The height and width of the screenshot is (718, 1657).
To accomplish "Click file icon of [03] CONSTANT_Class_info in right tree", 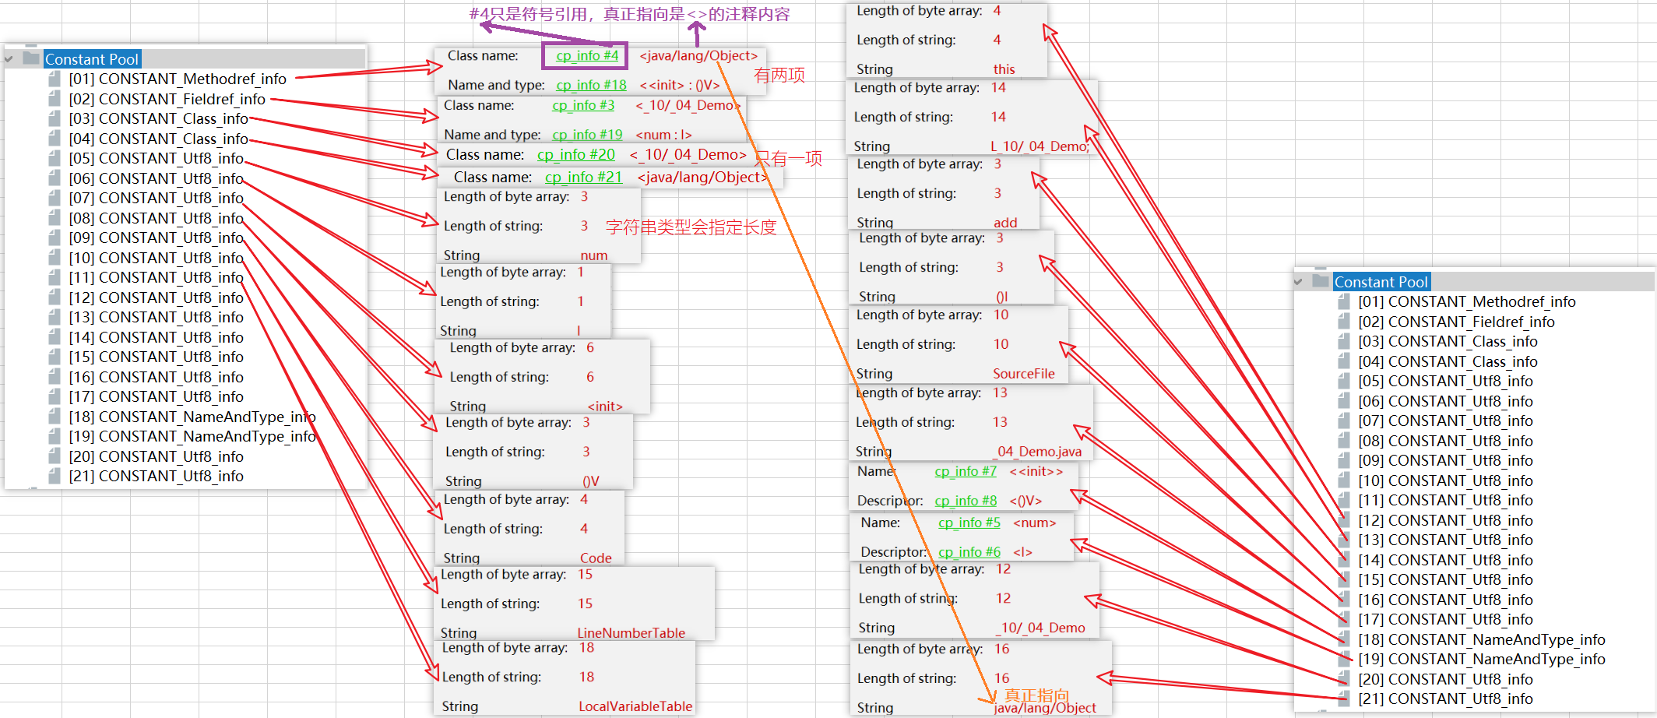I will (x=1344, y=341).
